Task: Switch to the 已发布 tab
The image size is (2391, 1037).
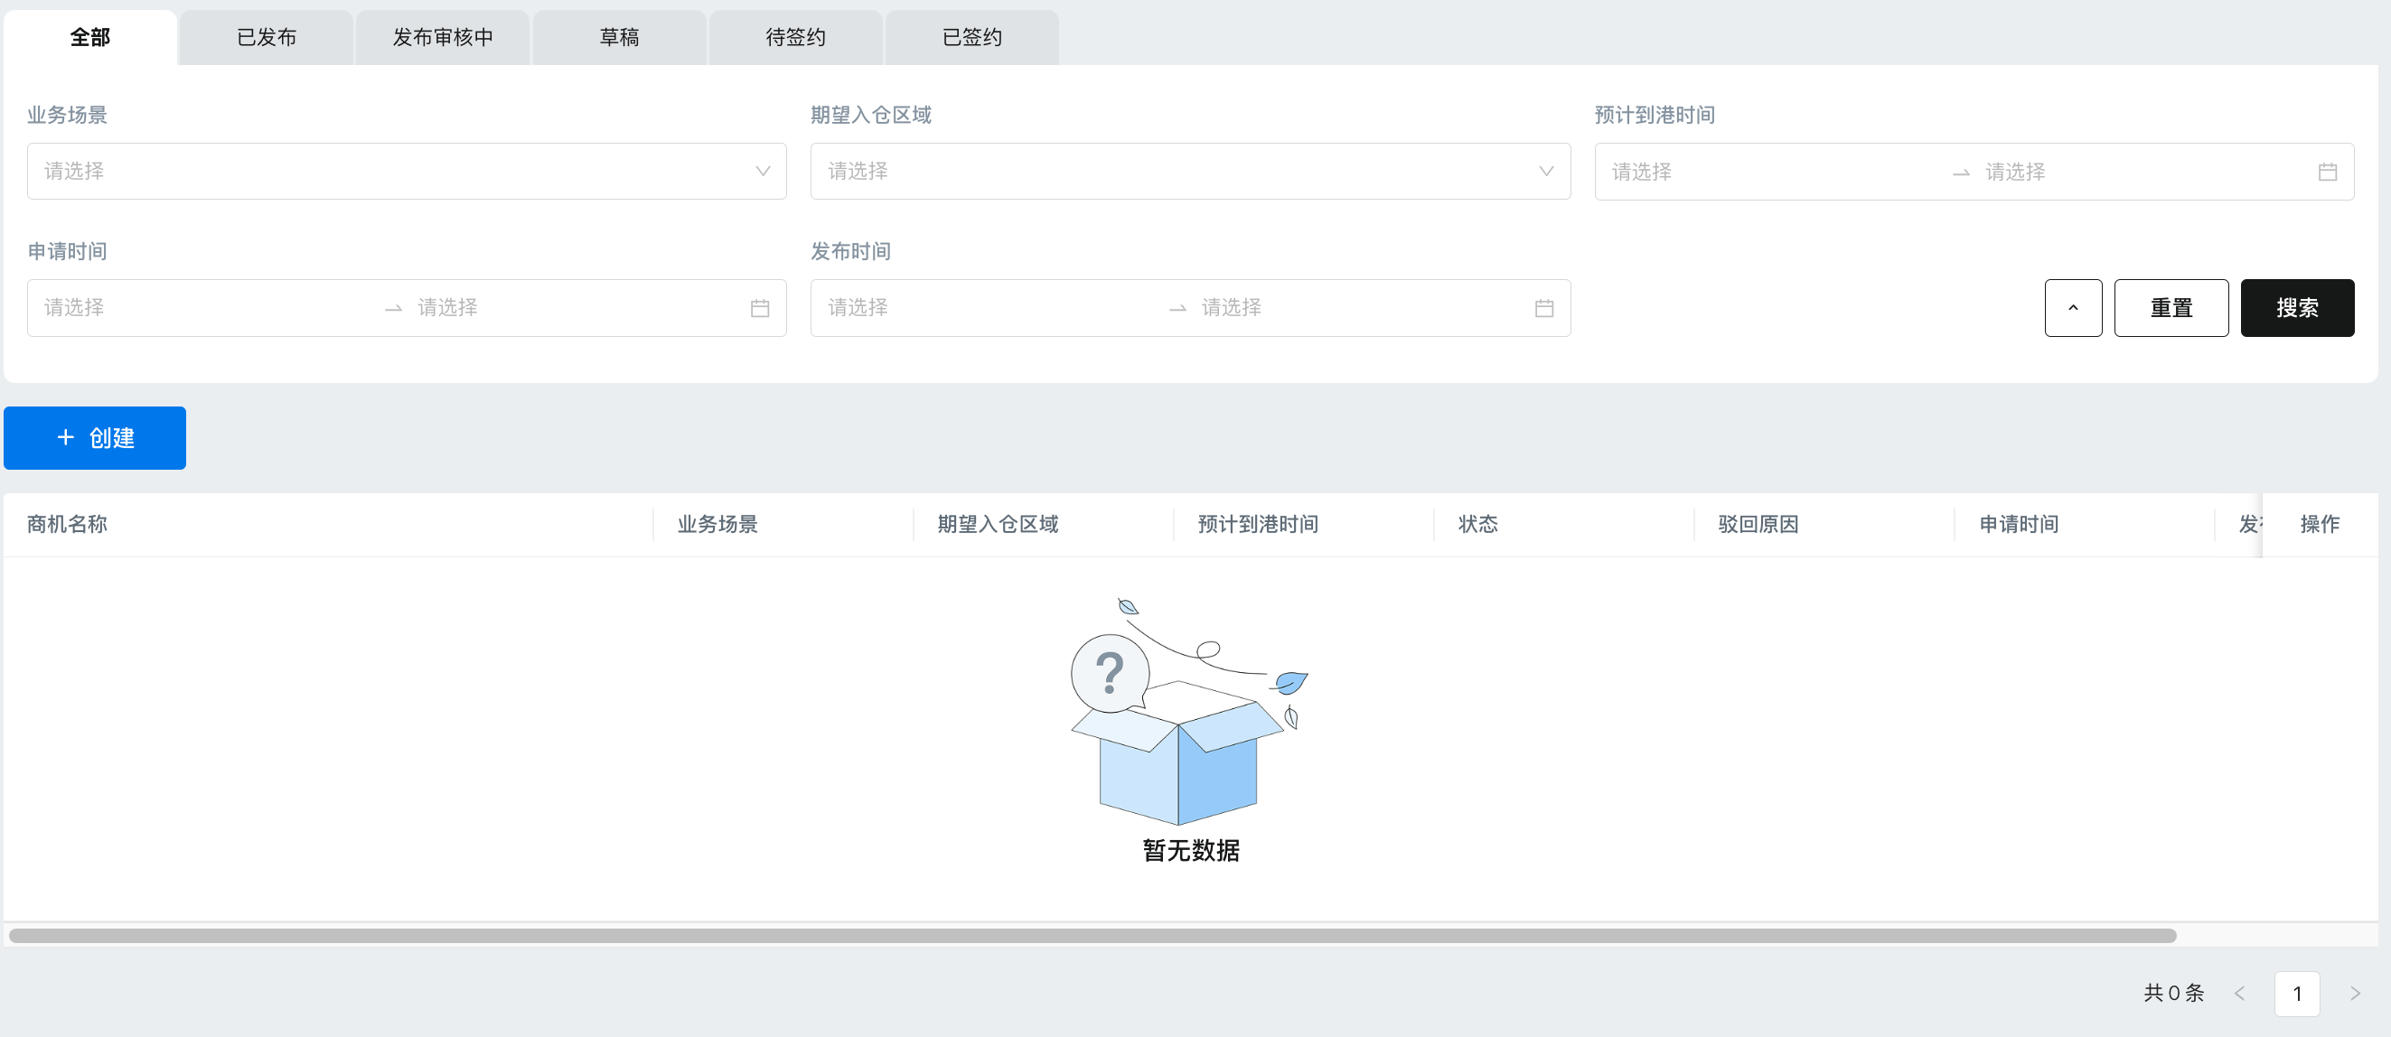Action: point(267,37)
